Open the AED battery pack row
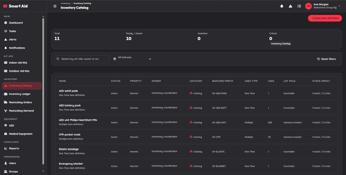 pyautogui.click(x=196, y=108)
